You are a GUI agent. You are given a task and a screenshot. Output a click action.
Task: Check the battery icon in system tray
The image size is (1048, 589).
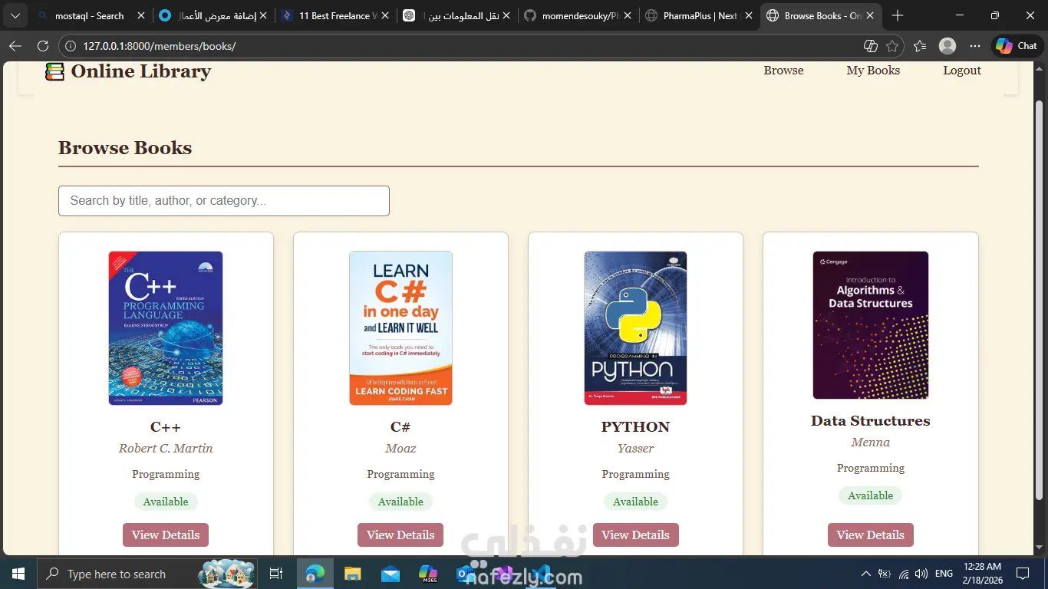885,574
